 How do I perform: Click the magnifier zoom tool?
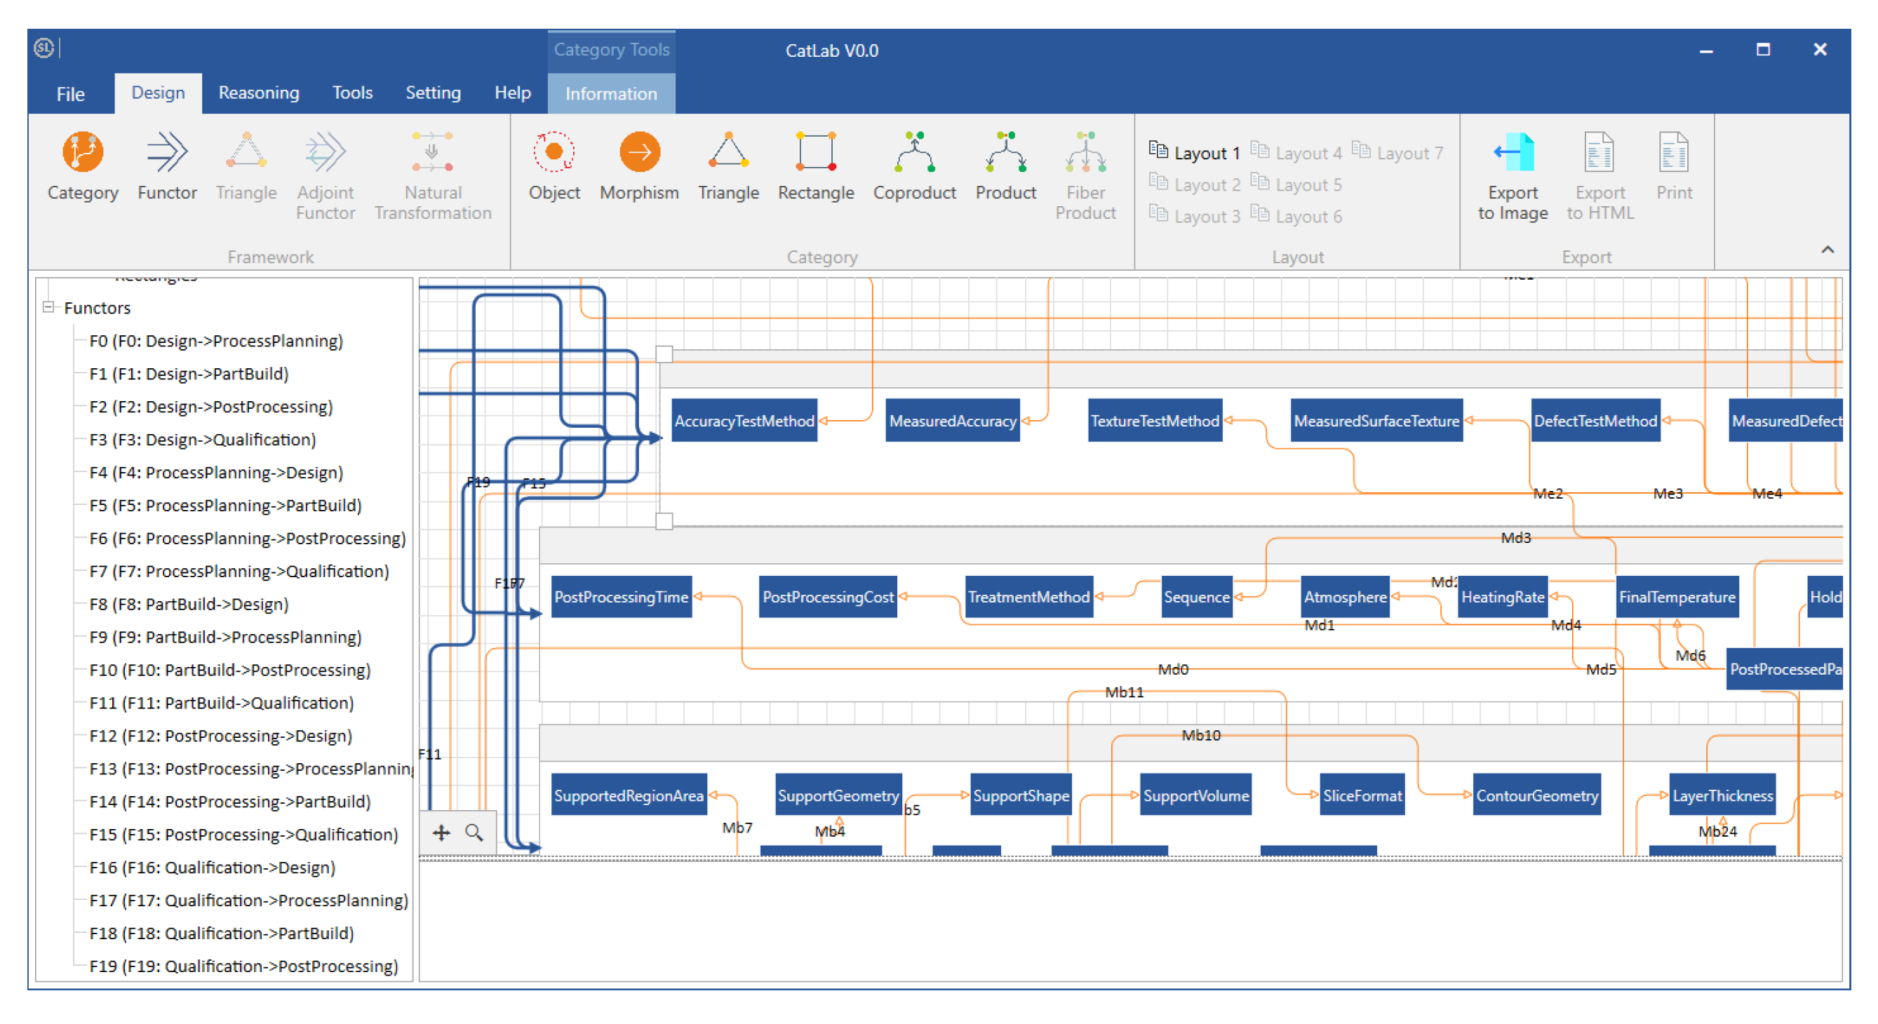tap(474, 833)
